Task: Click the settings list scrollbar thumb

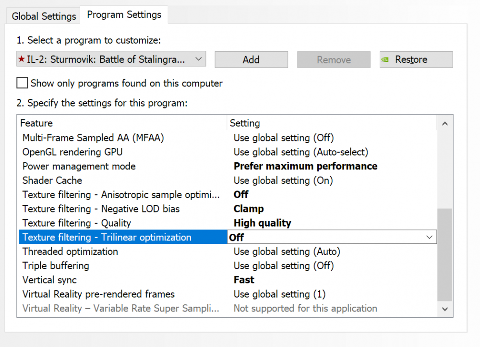Action: tap(445, 254)
